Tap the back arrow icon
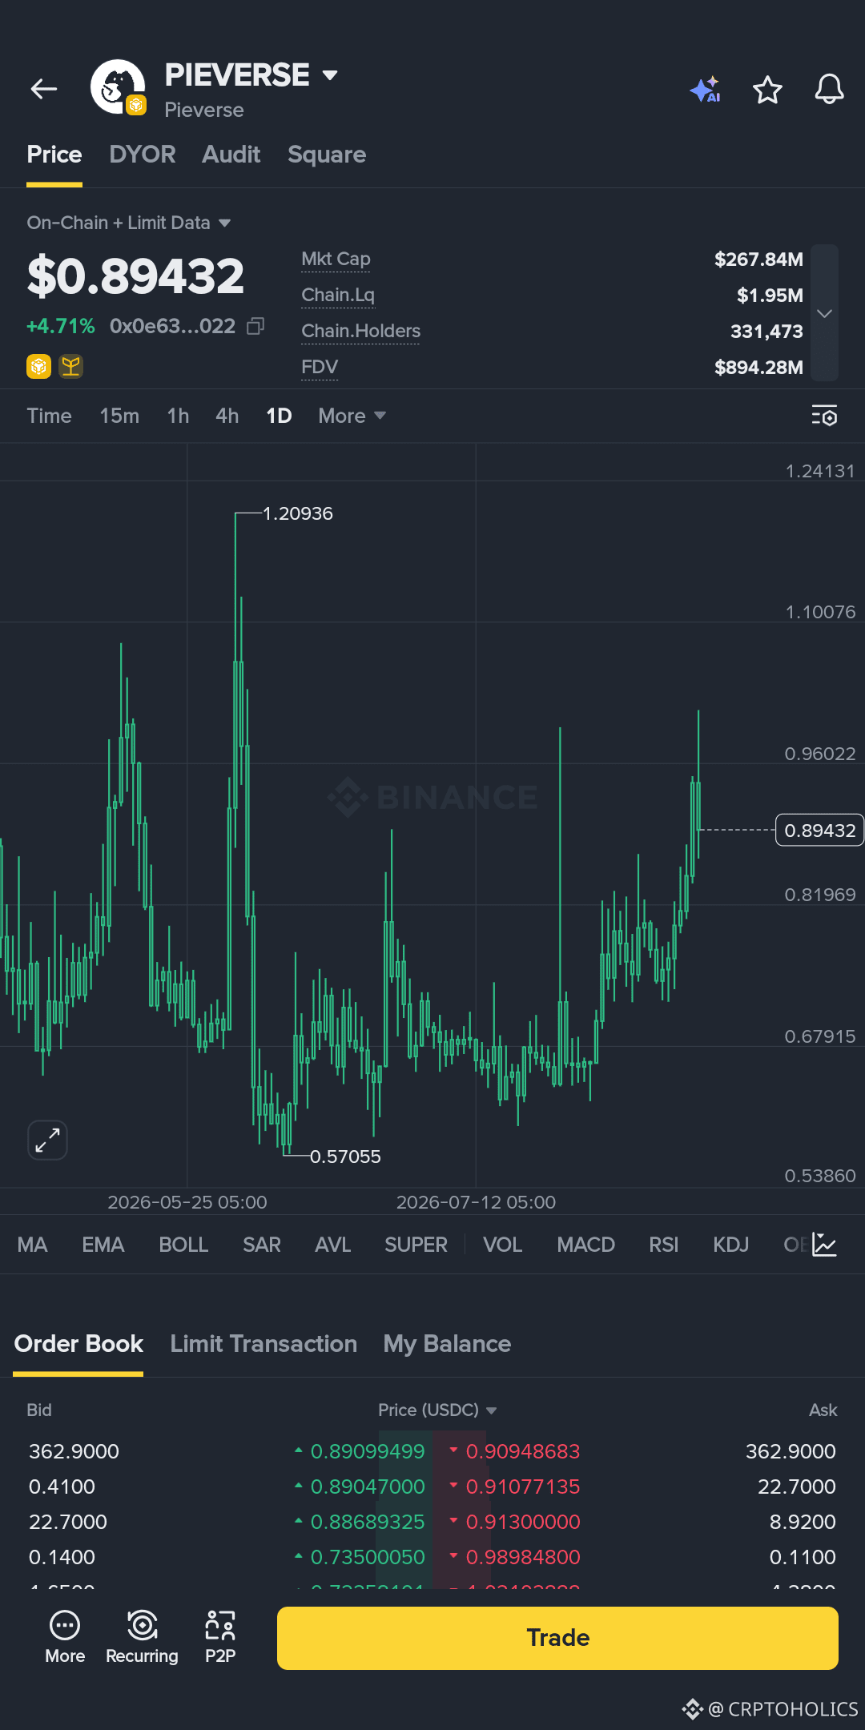 pyautogui.click(x=44, y=89)
